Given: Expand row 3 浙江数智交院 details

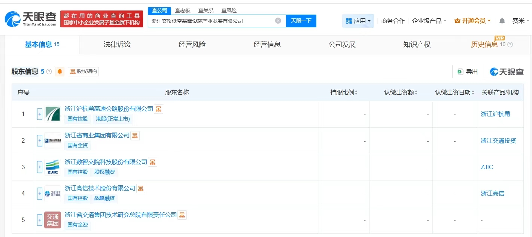Looking at the screenshot, I should click(40, 167).
